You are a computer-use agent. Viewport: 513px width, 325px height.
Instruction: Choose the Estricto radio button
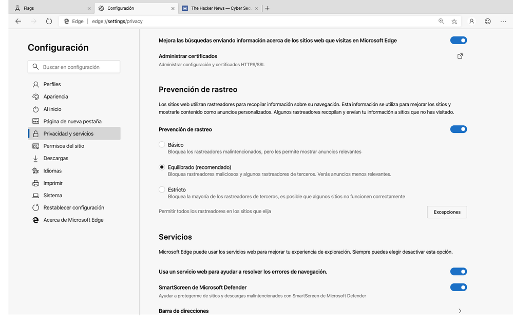click(x=162, y=189)
